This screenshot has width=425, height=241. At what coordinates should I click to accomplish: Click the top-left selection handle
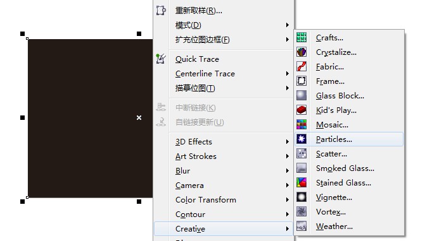23,33
